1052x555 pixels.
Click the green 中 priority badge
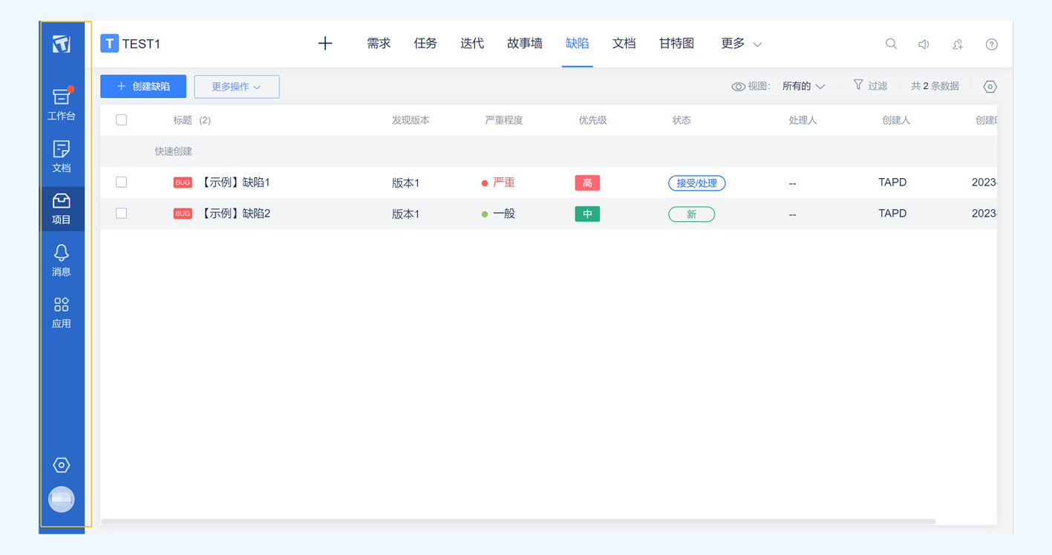587,214
